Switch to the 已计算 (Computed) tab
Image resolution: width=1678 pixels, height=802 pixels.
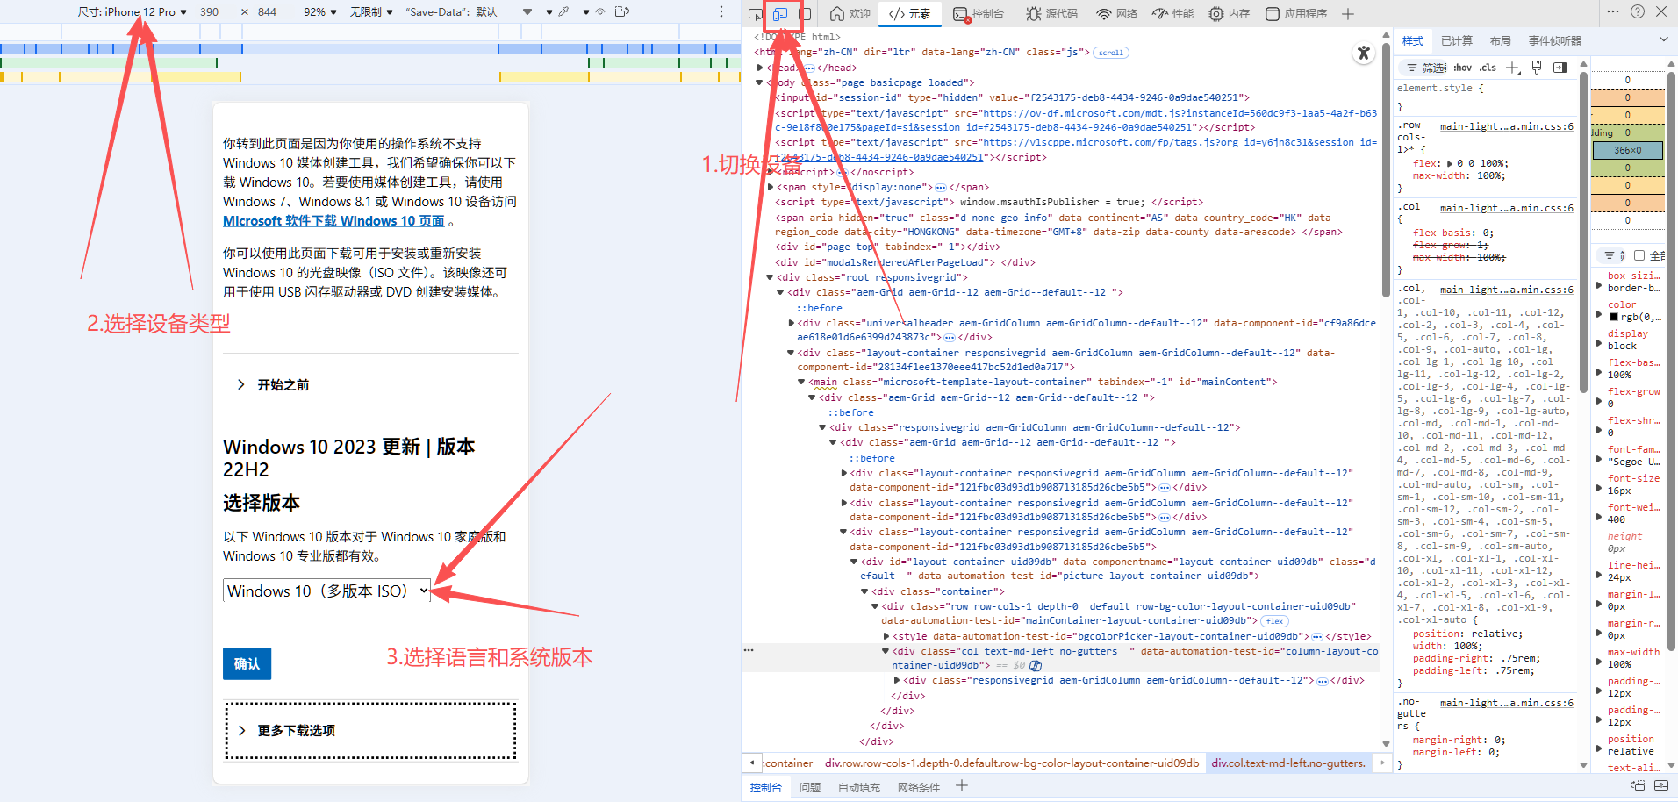pyautogui.click(x=1456, y=41)
